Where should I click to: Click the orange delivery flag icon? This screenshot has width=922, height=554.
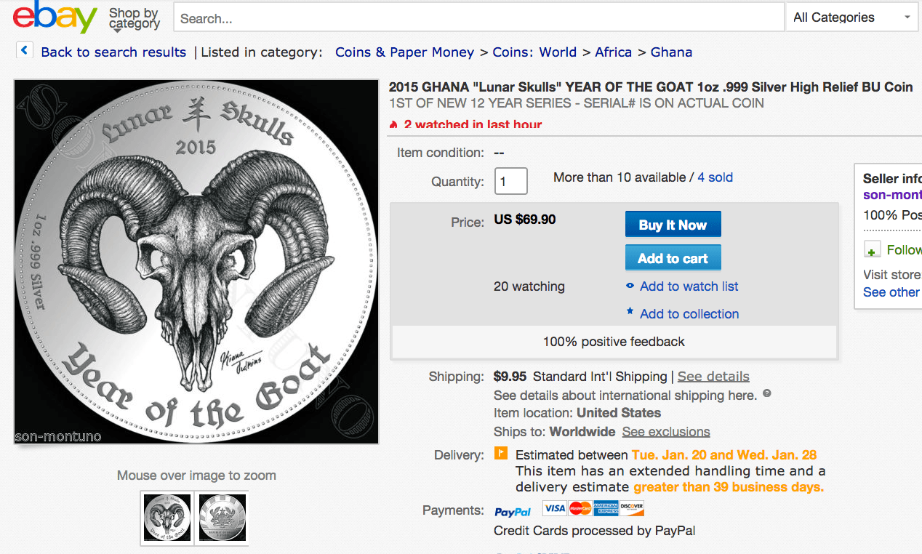[x=501, y=454]
